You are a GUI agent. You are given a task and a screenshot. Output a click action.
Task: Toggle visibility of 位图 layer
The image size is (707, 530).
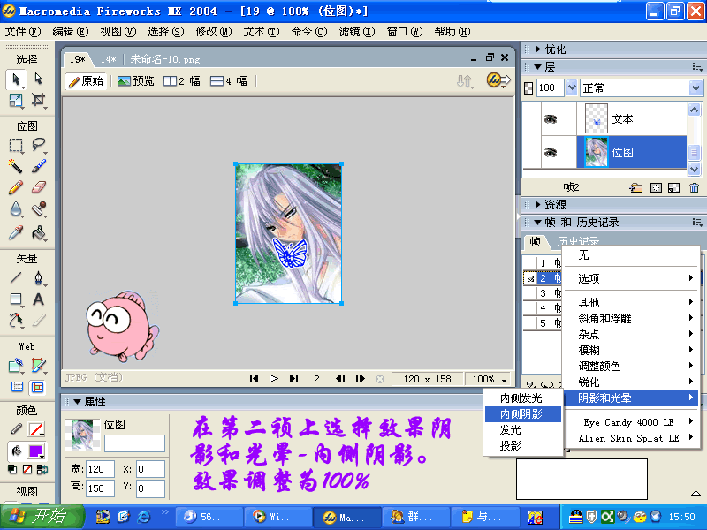coord(550,153)
